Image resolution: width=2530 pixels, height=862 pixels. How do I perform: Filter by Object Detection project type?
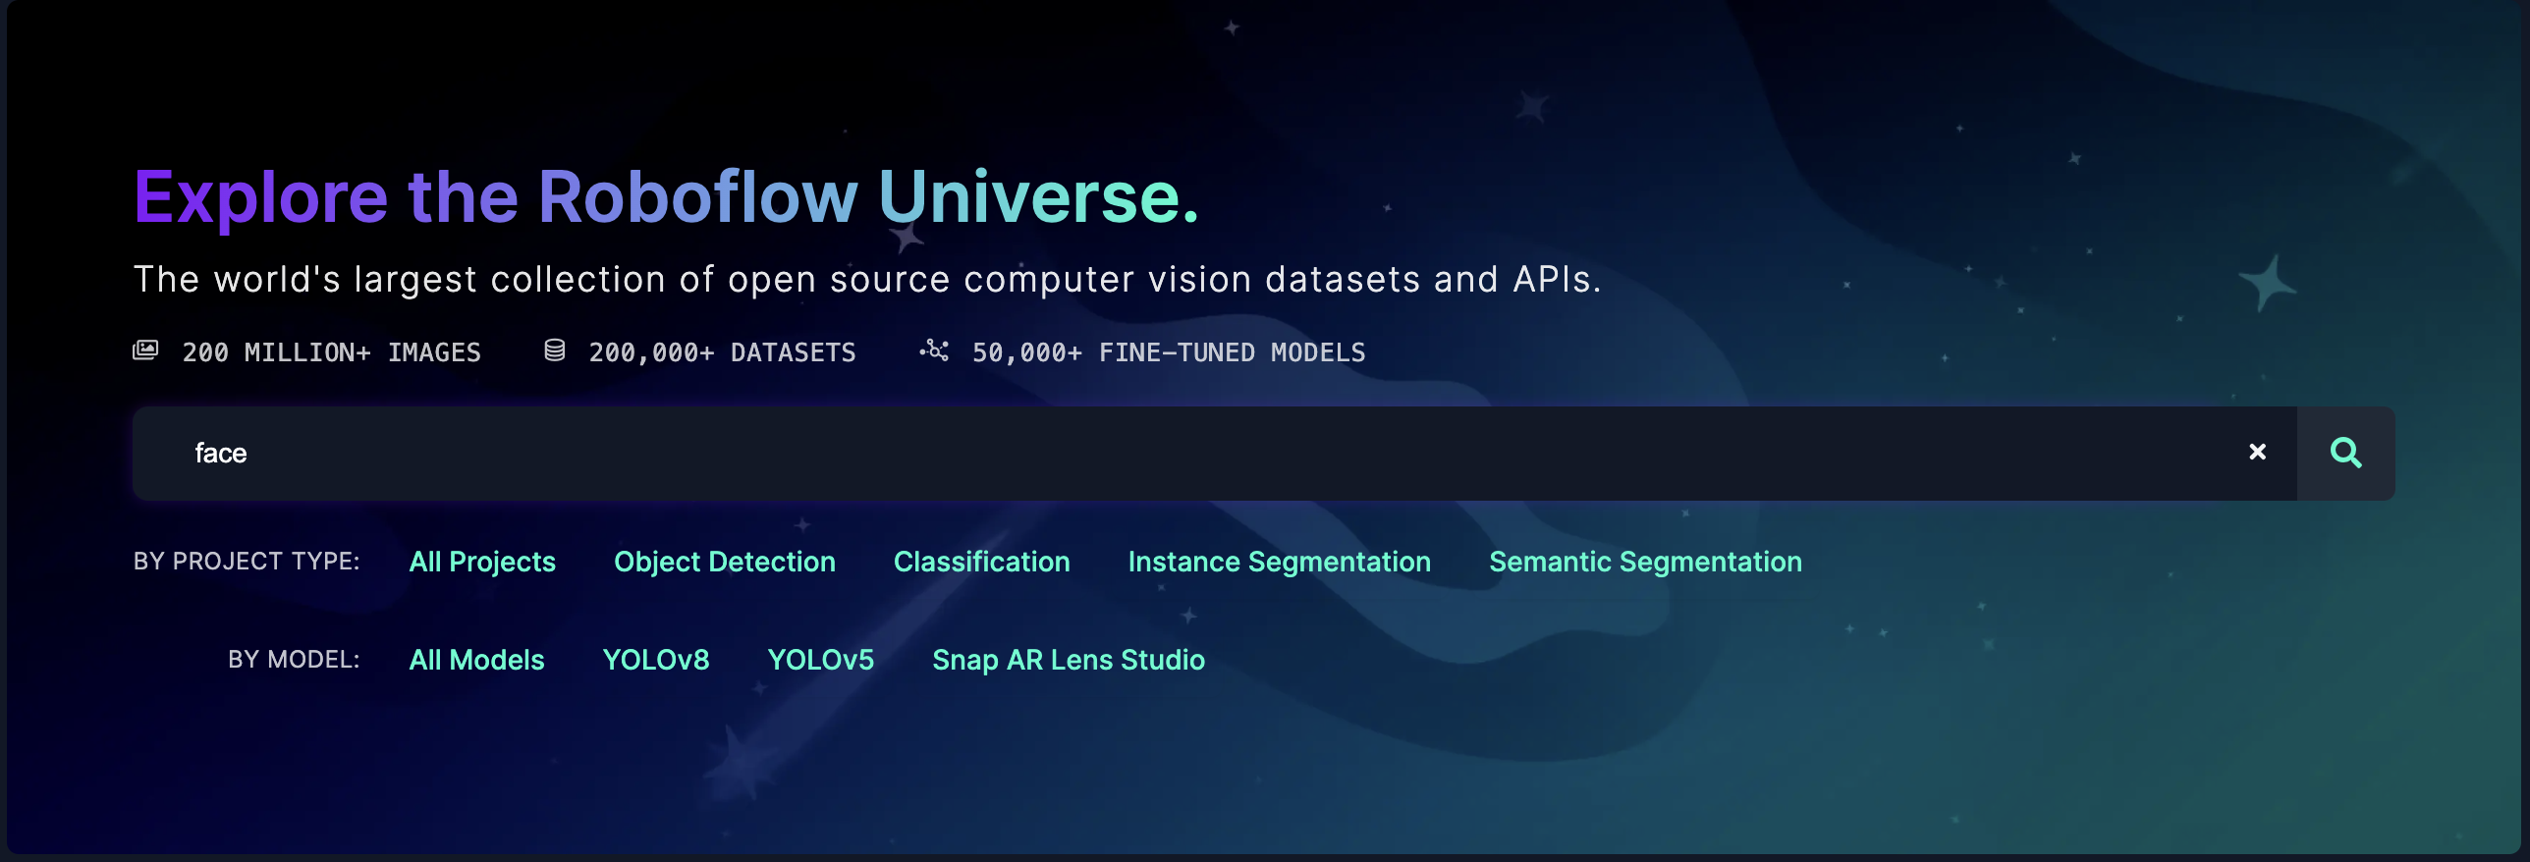(725, 562)
